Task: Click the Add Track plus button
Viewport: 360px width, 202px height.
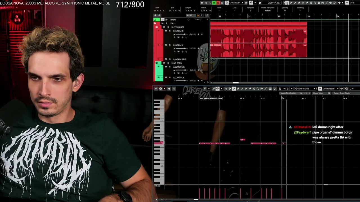Action: pos(155,15)
